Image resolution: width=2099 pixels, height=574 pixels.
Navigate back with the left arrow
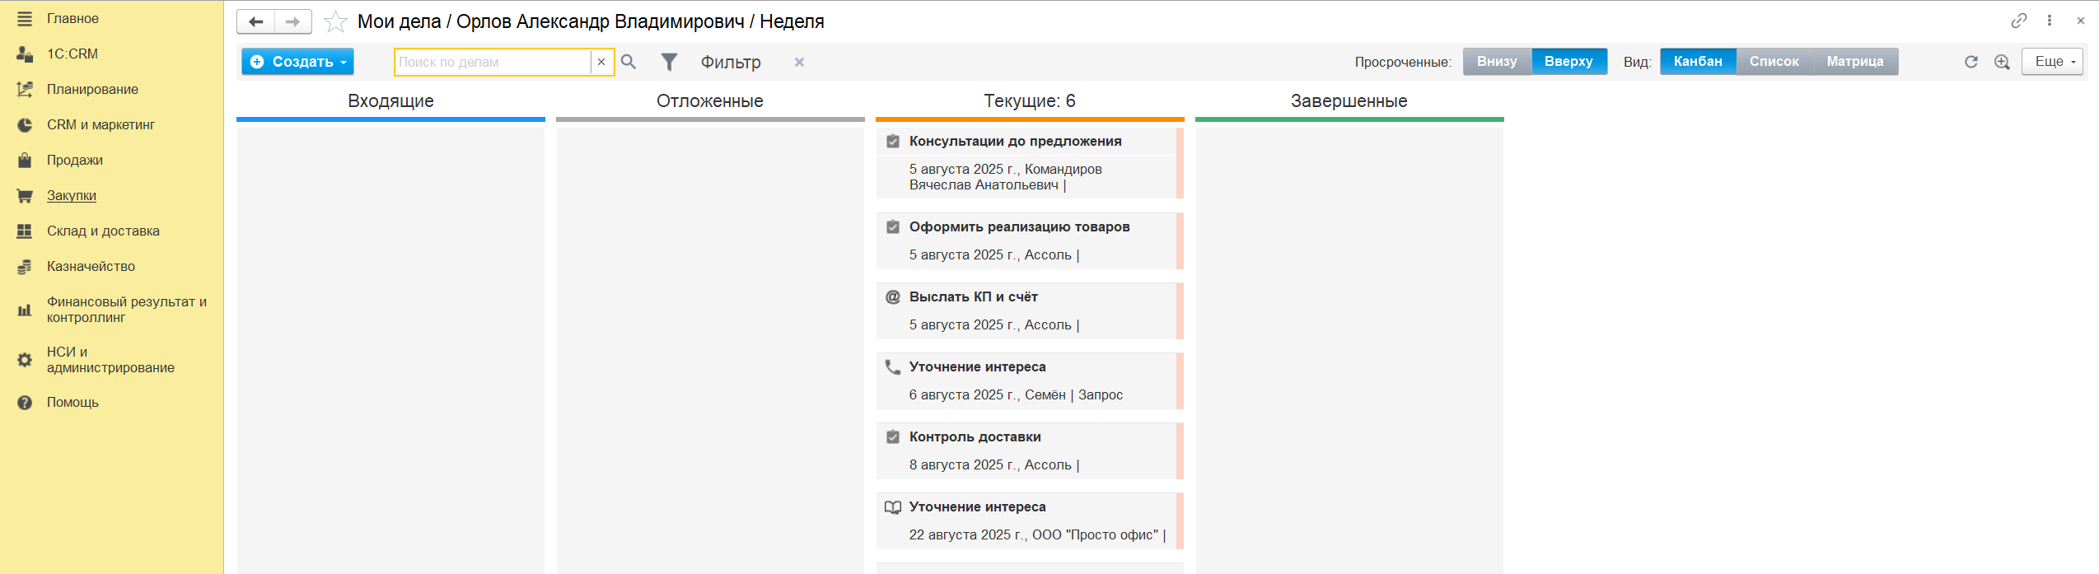pyautogui.click(x=256, y=21)
